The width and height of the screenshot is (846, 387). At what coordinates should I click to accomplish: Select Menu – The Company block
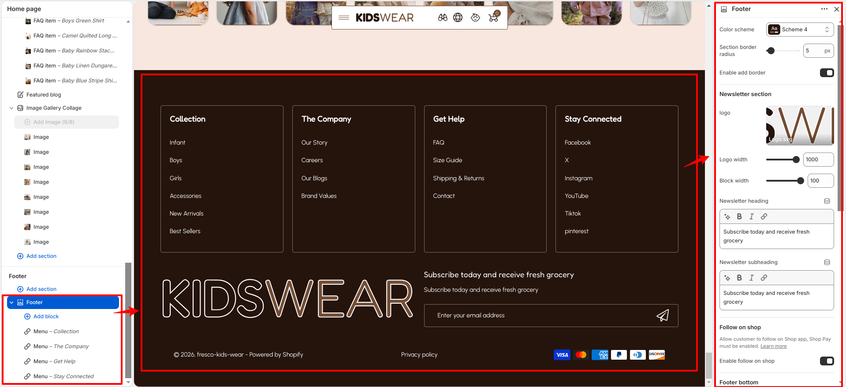(61, 346)
